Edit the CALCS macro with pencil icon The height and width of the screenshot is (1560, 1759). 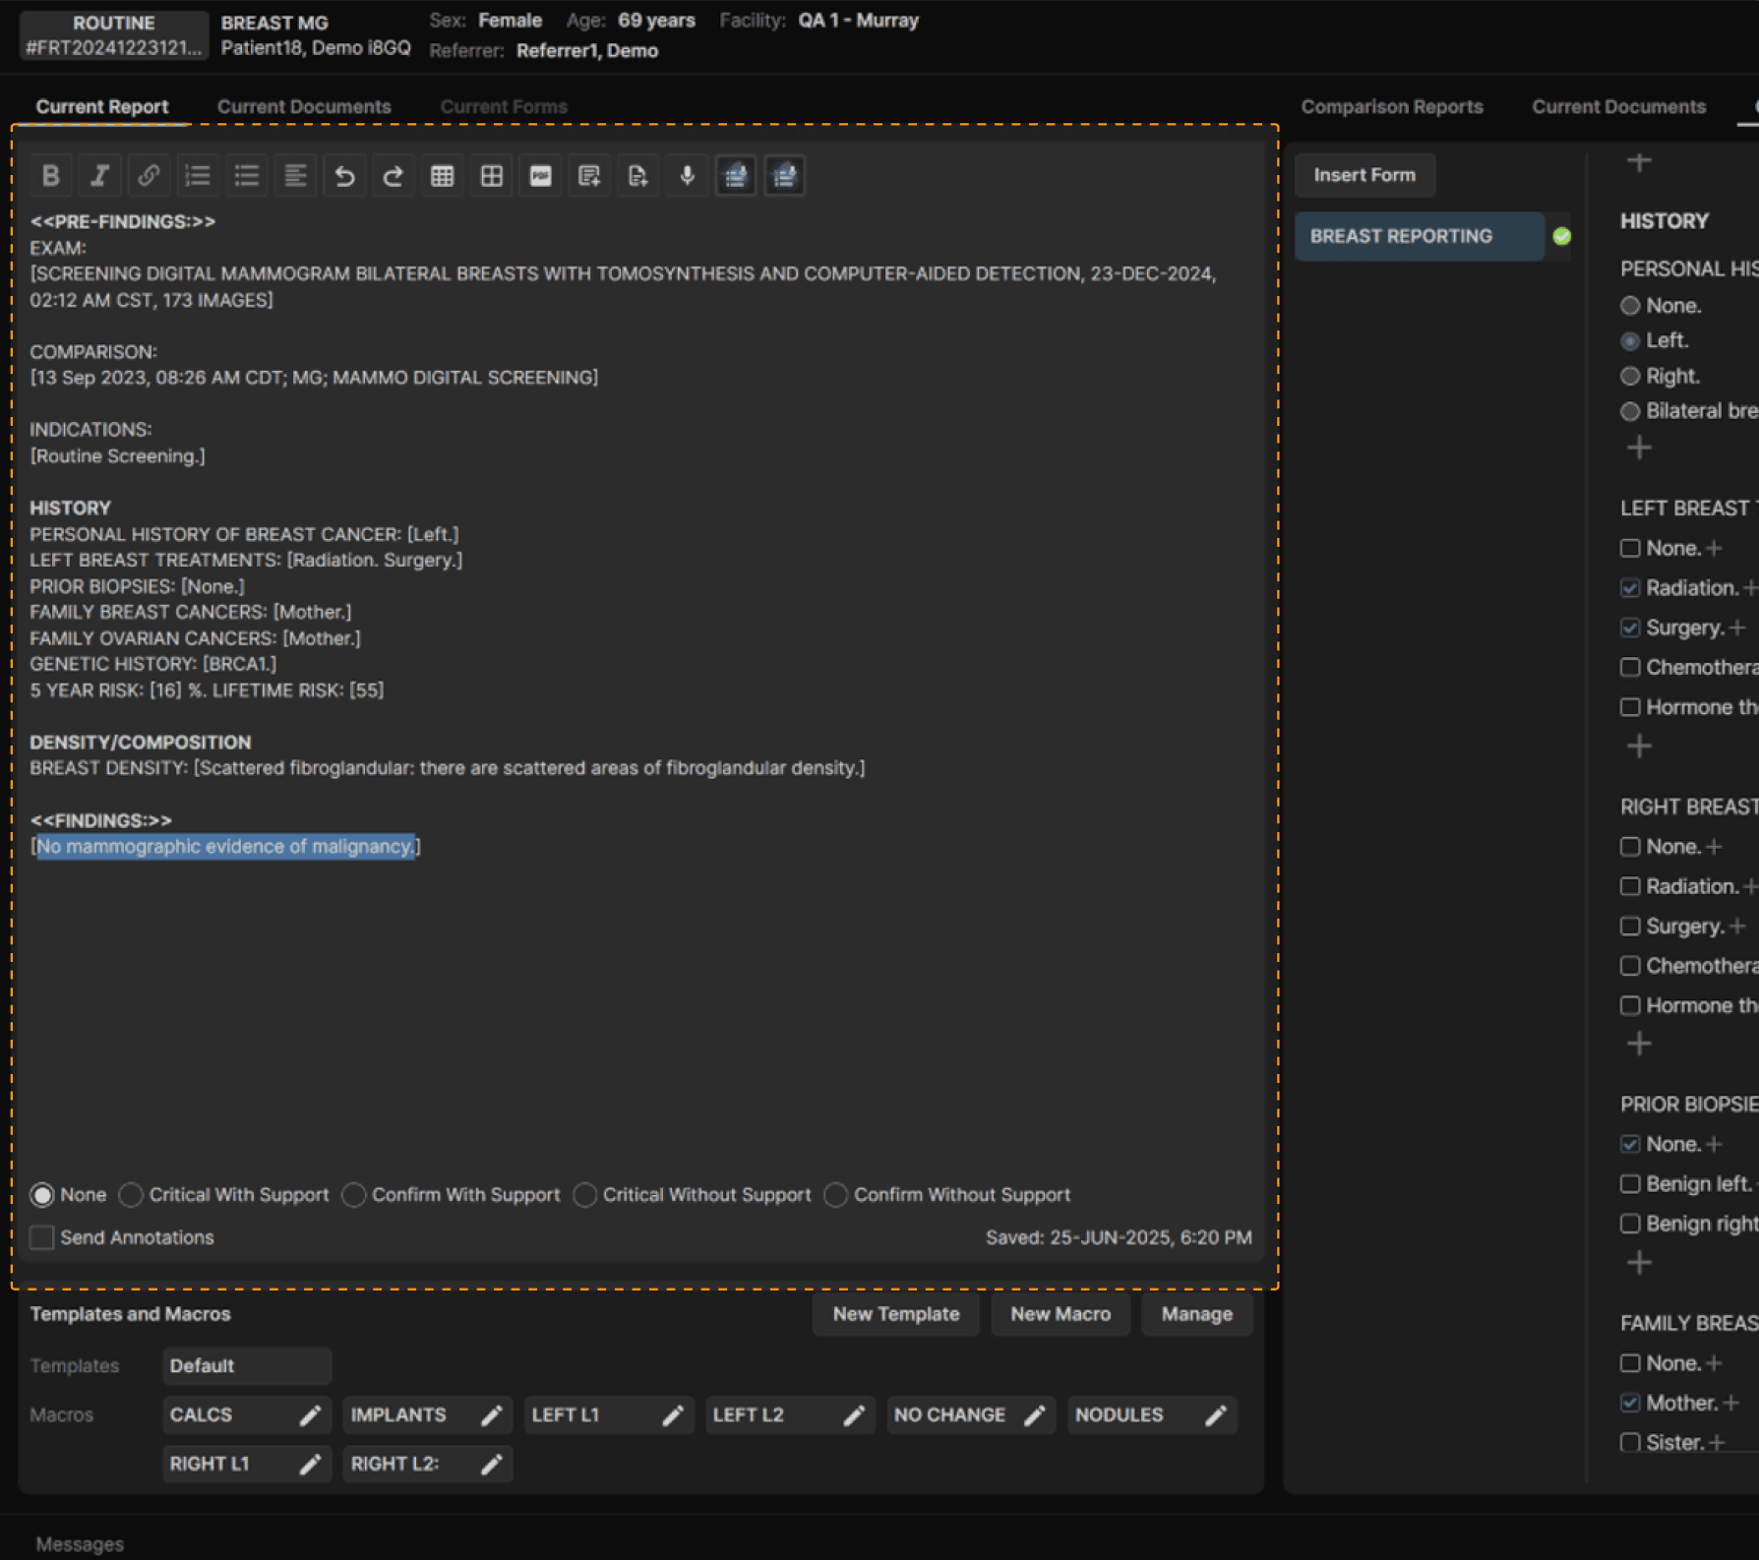coord(310,1414)
